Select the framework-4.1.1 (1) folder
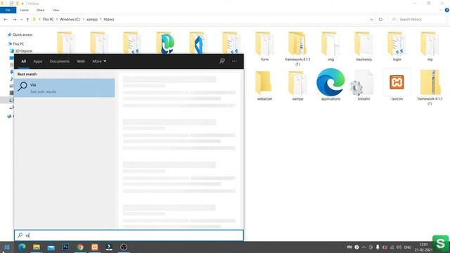Image resolution: width=450 pixels, height=253 pixels. click(x=297, y=48)
